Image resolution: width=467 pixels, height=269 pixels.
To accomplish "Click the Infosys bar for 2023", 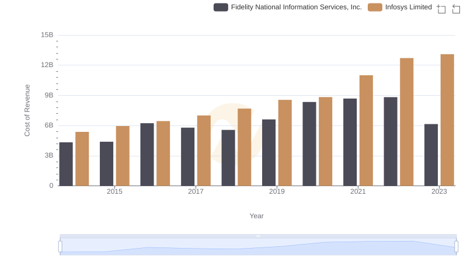I will (447, 120).
